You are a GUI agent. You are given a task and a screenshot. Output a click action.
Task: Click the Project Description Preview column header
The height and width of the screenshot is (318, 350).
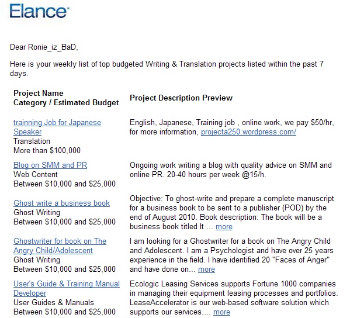[181, 98]
